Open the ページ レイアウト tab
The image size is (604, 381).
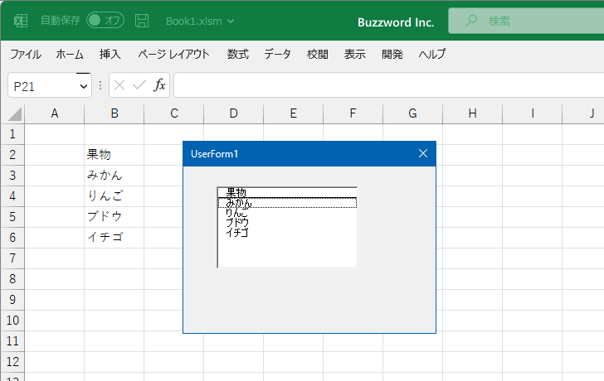(x=173, y=54)
